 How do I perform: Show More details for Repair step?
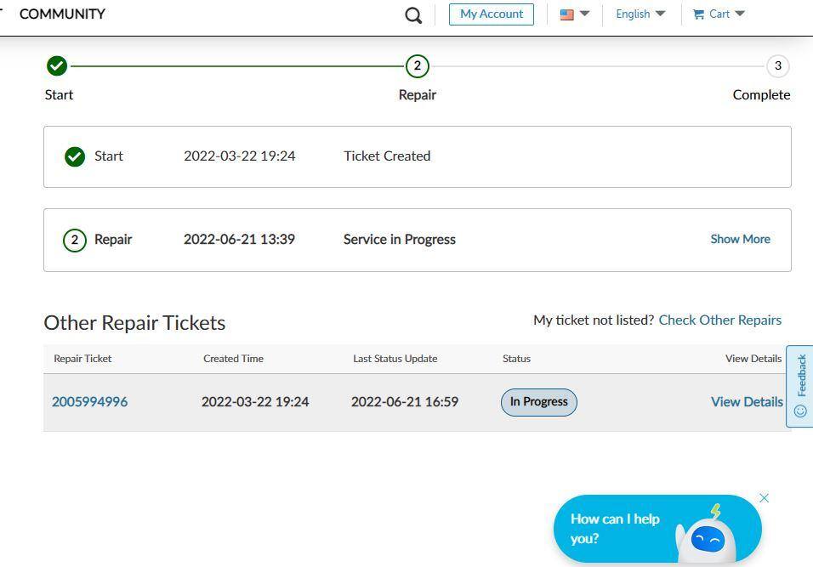click(740, 240)
